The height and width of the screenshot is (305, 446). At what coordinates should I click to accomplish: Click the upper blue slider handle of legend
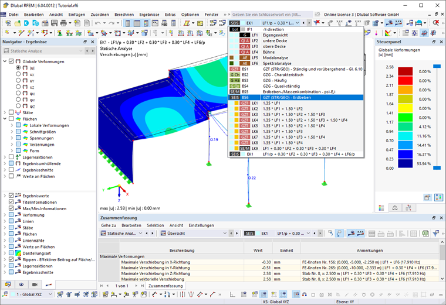pyautogui.click(x=437, y=66)
